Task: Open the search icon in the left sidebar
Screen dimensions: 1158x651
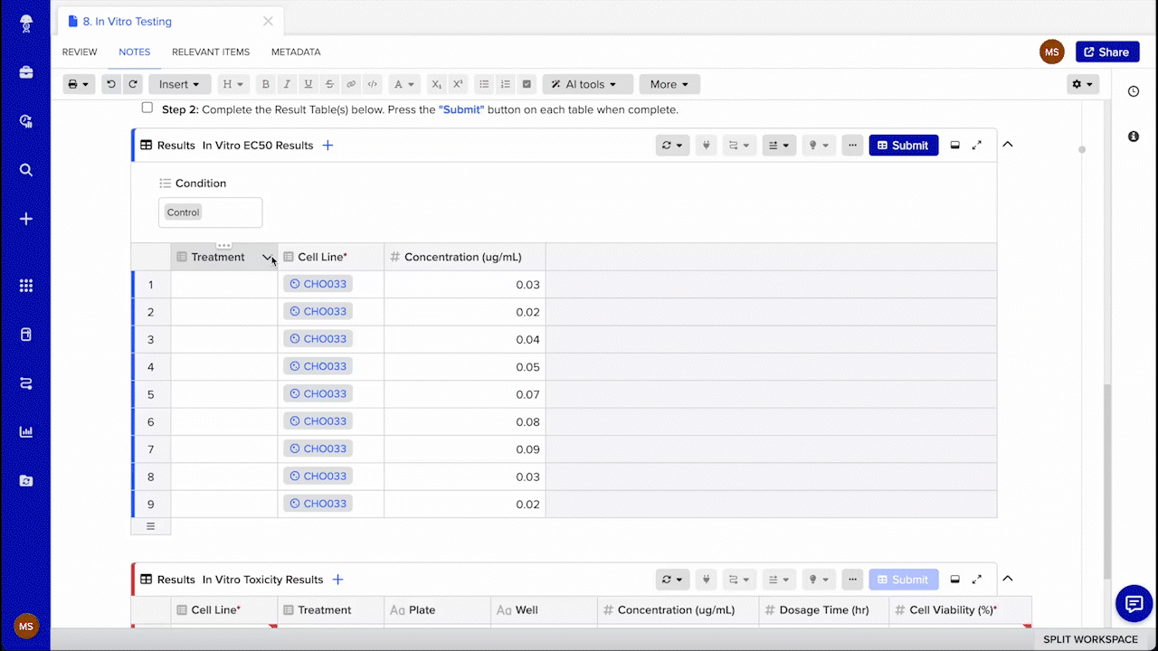Action: [26, 170]
